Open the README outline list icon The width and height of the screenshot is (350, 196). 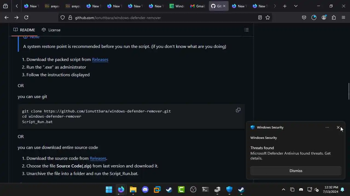(x=247, y=30)
